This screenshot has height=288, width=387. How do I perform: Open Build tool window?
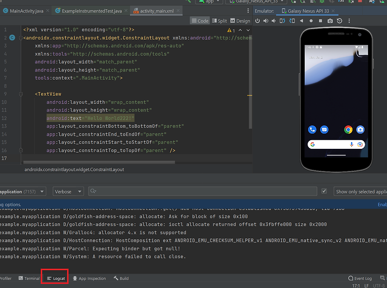(121, 278)
